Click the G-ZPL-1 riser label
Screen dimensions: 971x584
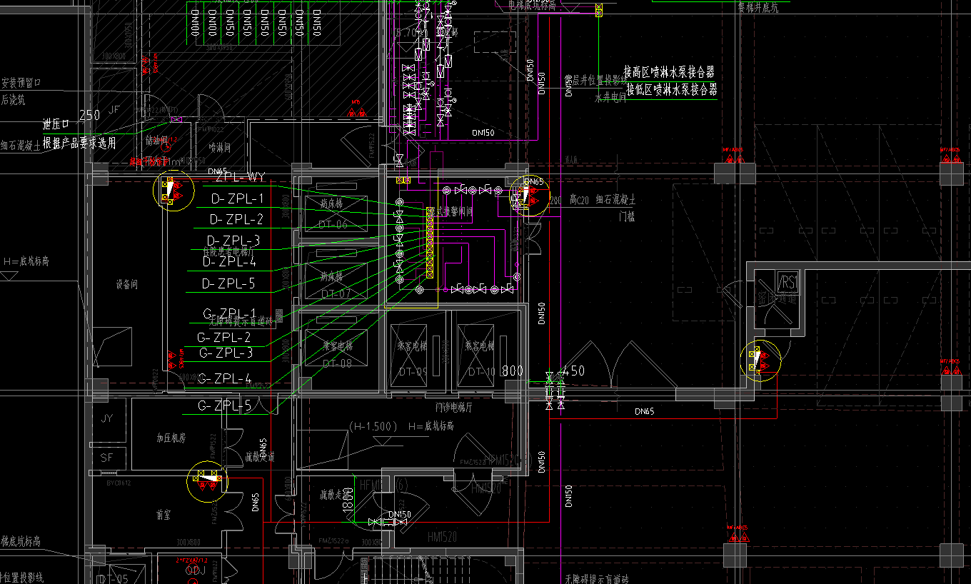(x=229, y=313)
